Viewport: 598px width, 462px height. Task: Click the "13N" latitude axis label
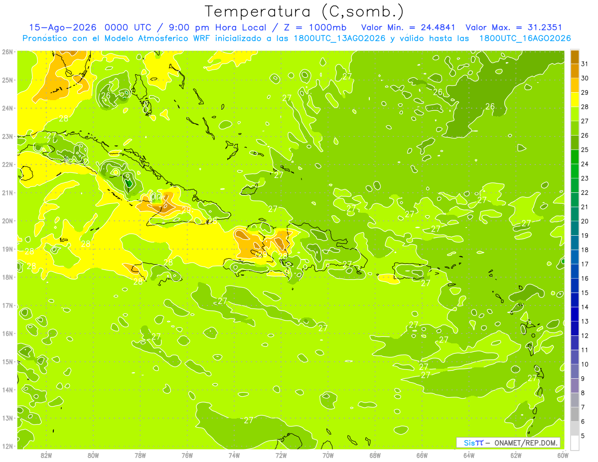click(x=7, y=418)
